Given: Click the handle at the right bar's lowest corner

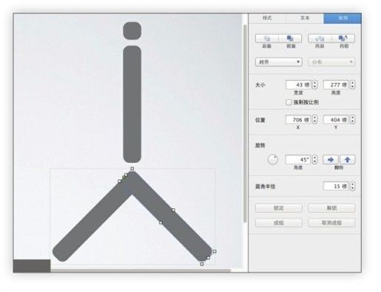Looking at the screenshot, I should click(x=202, y=264).
